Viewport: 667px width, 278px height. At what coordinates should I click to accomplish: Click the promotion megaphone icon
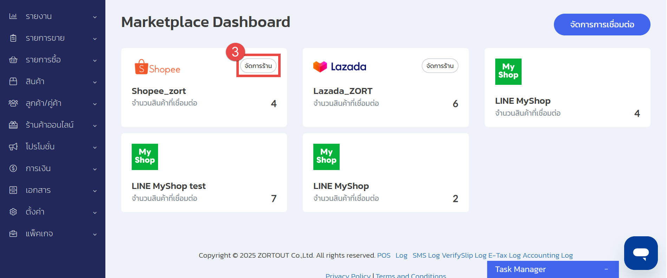pos(13,147)
